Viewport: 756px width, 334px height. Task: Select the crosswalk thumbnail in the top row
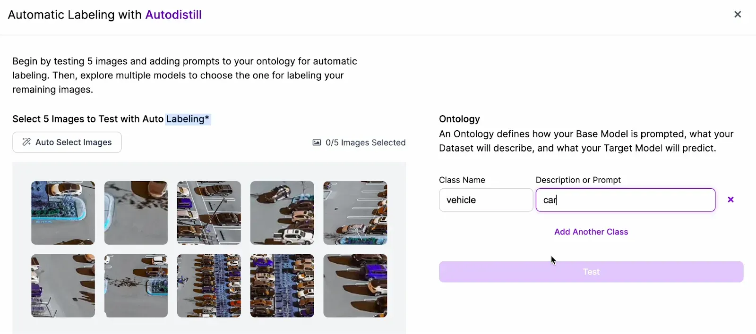pyautogui.click(x=209, y=213)
